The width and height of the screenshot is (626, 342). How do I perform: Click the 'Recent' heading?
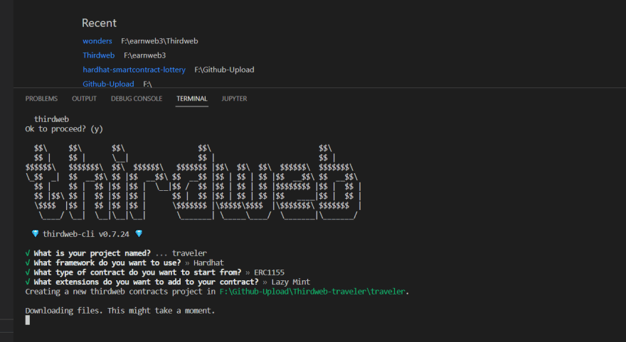click(99, 23)
